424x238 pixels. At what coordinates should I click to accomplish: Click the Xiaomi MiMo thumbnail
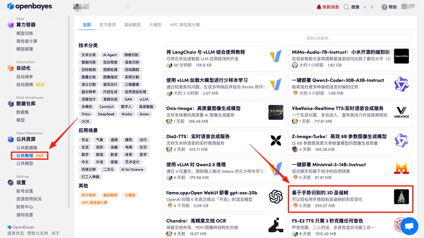(401, 56)
